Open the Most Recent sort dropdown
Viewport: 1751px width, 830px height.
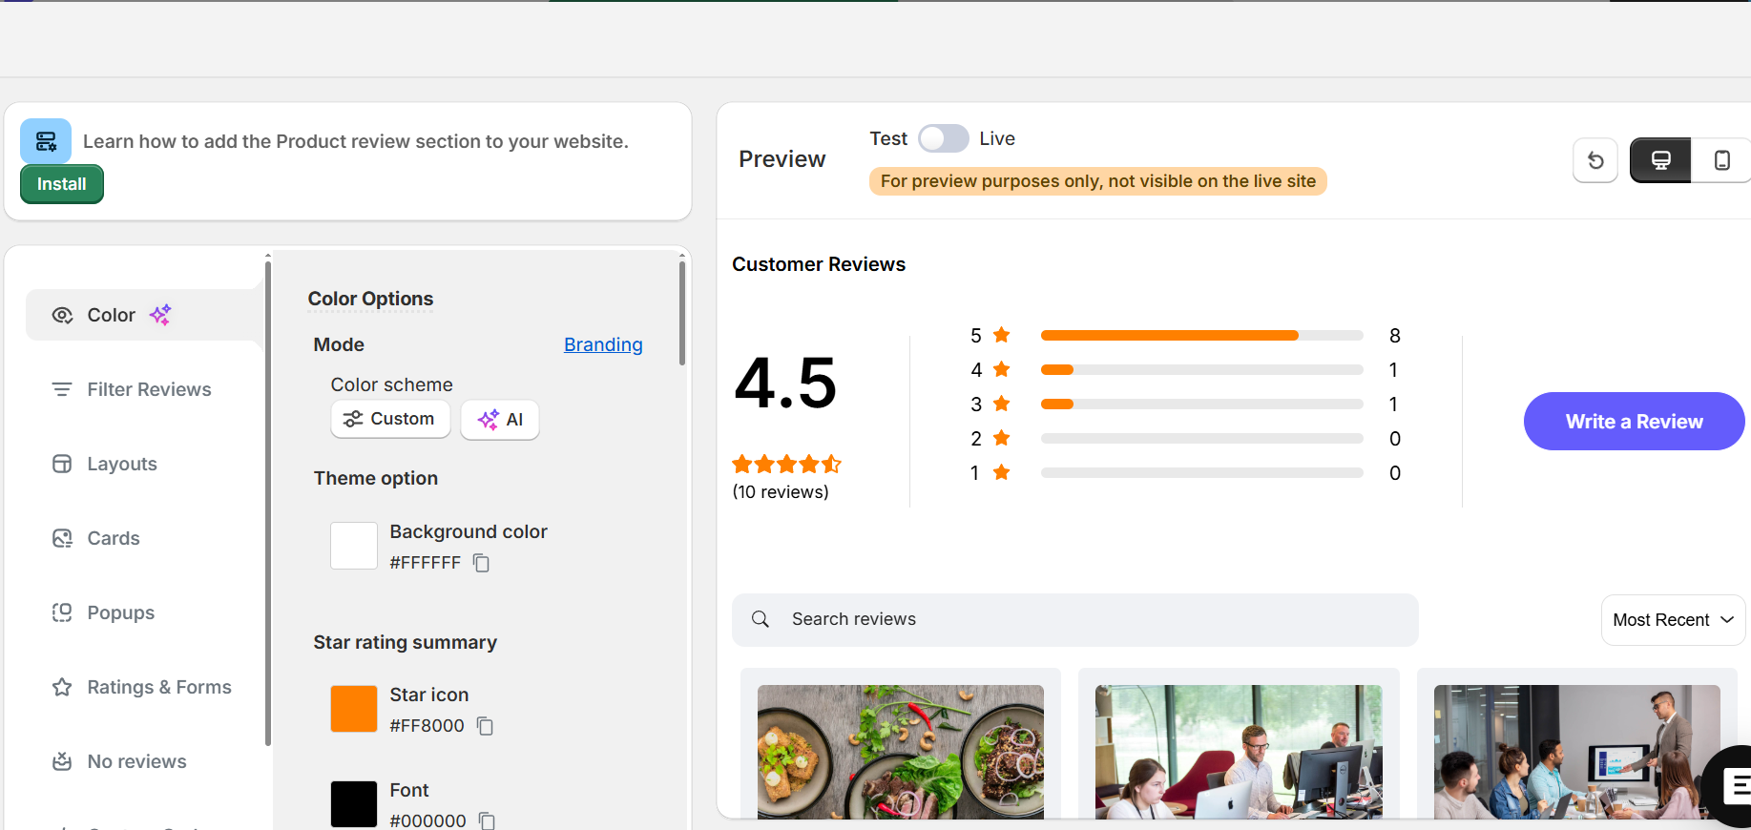1672,620
